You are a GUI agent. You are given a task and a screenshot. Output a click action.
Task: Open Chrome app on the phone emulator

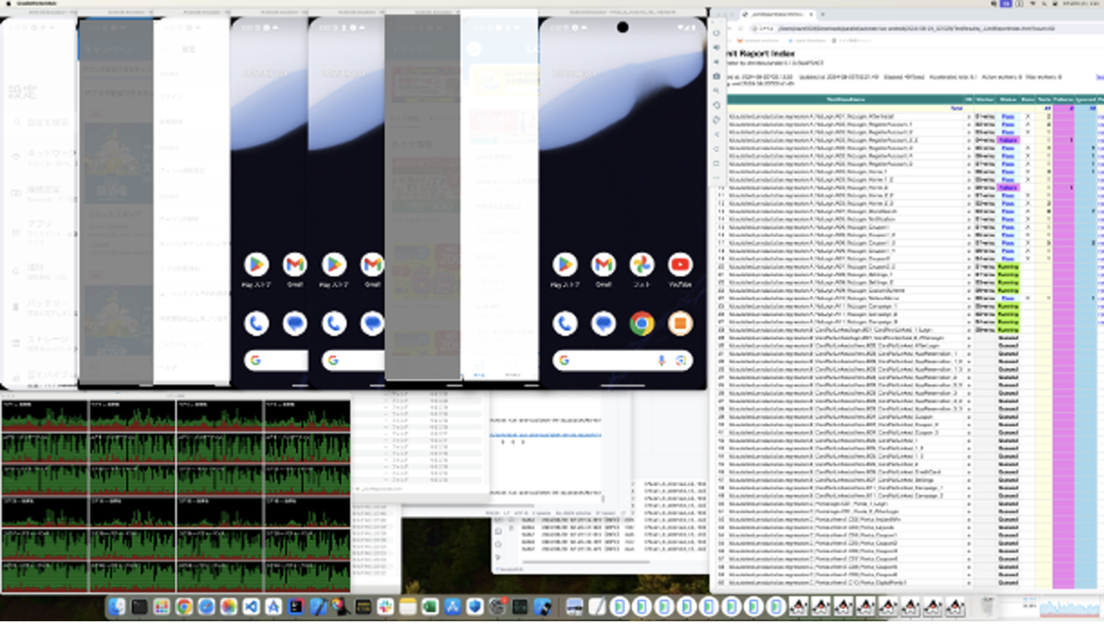coord(641,323)
